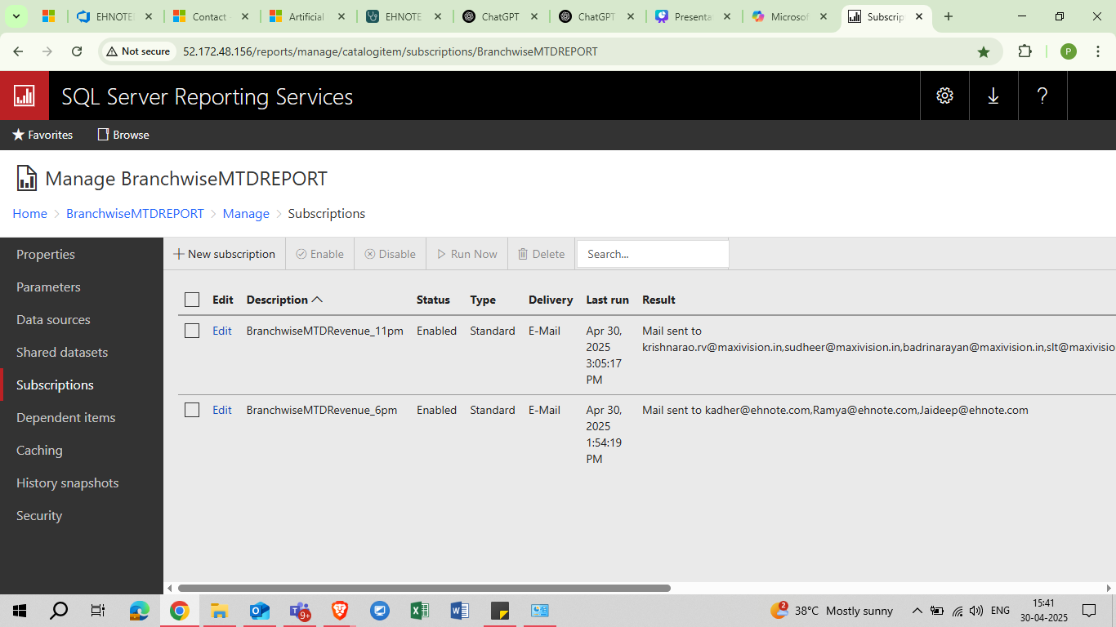The height and width of the screenshot is (627, 1116).
Task: Open Brave browser from the taskbar
Action: click(x=339, y=611)
